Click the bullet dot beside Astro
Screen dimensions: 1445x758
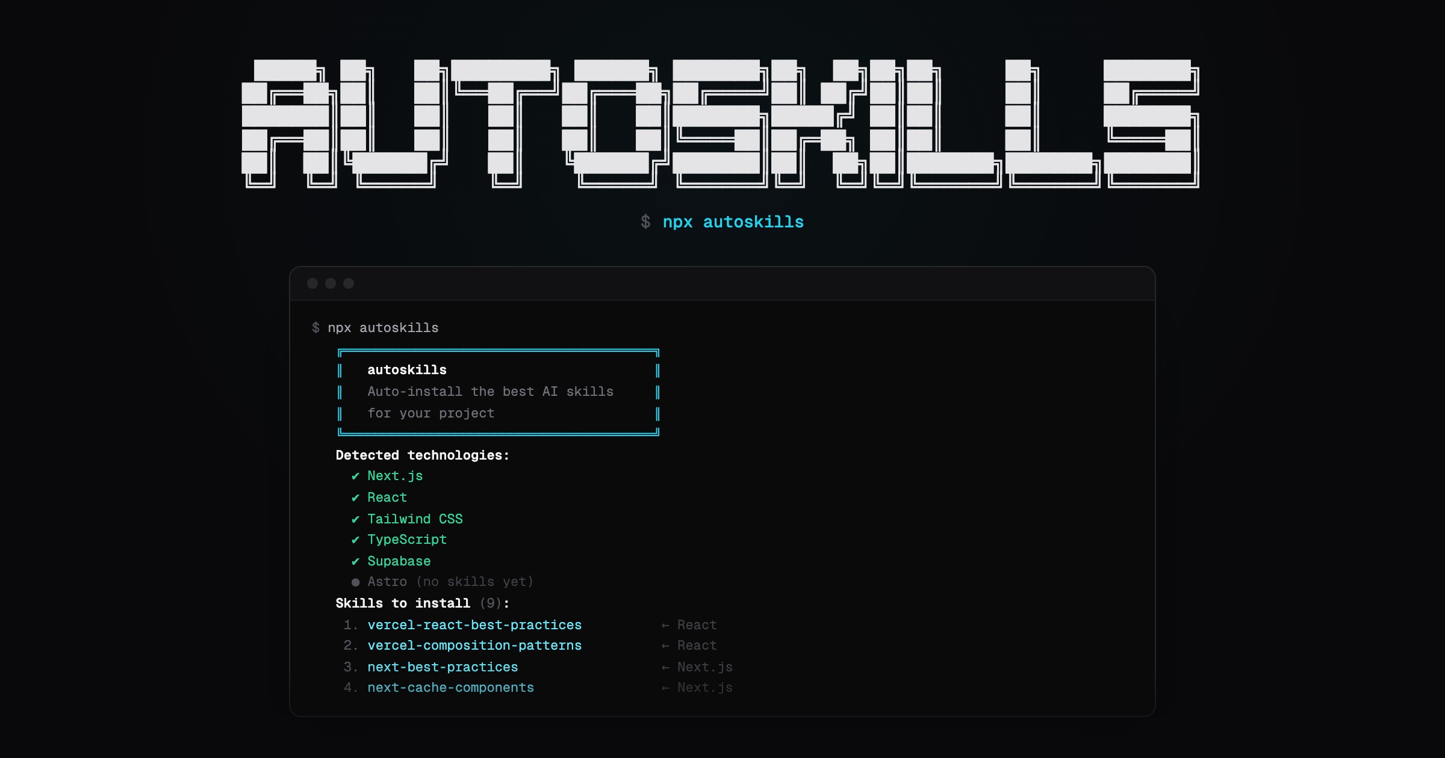point(355,582)
